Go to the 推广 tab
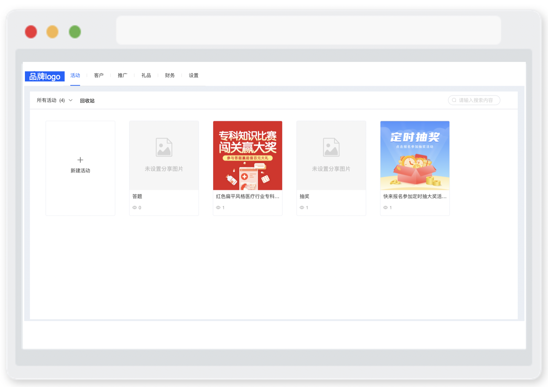 123,75
